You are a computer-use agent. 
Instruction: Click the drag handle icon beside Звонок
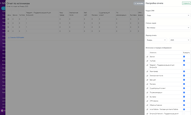tap(147, 57)
